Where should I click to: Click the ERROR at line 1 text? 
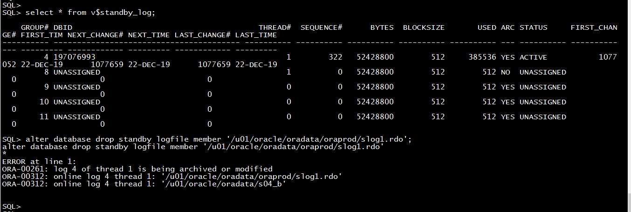coord(36,161)
